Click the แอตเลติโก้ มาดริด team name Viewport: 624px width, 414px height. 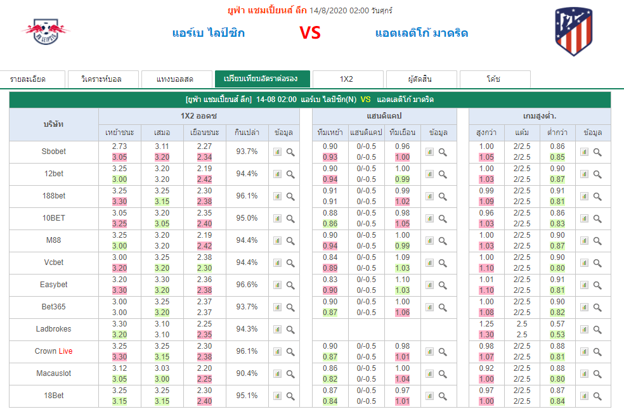(422, 32)
